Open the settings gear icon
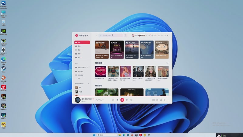 click(152, 35)
